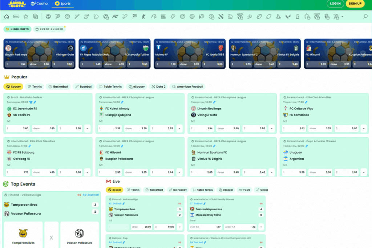This screenshot has height=248, width=372.
Task: Expand more markets for EC Juventude RS match
Action: coord(87,128)
